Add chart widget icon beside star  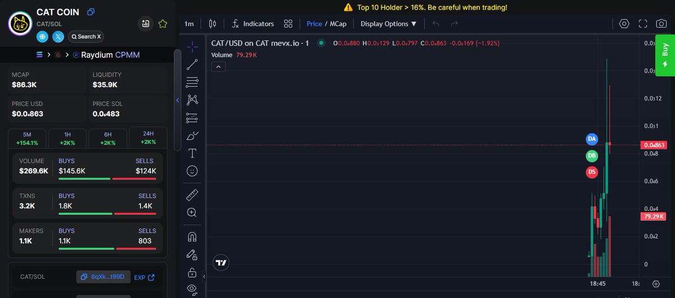click(x=146, y=24)
